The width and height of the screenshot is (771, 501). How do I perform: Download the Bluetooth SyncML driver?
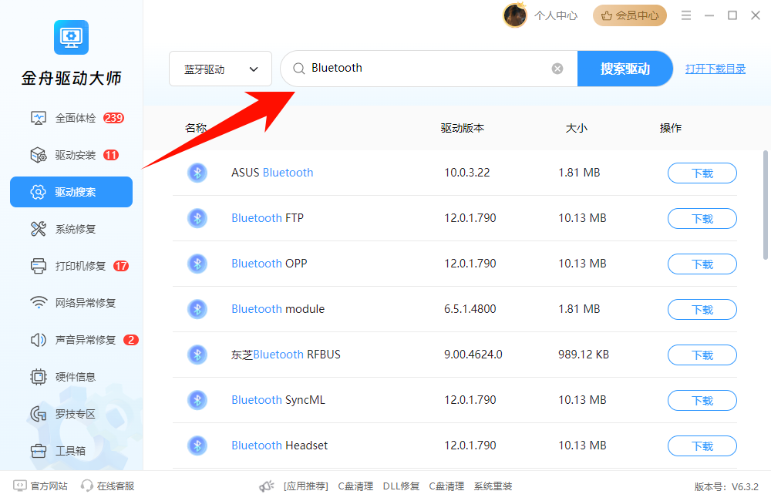tap(702, 400)
